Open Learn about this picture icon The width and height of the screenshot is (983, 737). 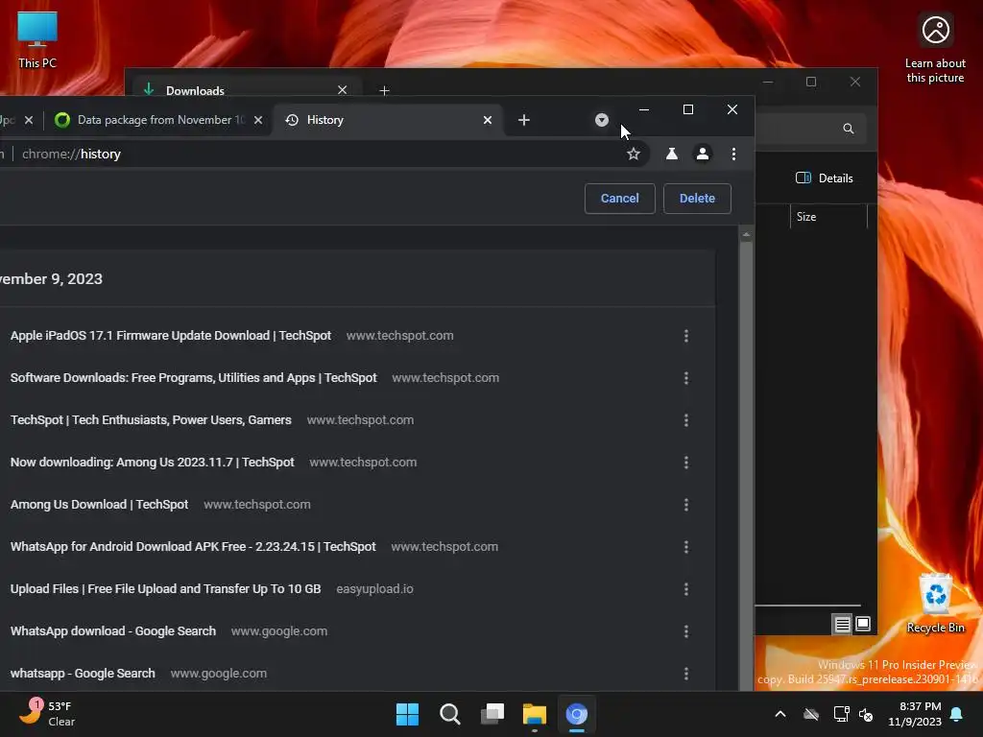click(x=935, y=49)
